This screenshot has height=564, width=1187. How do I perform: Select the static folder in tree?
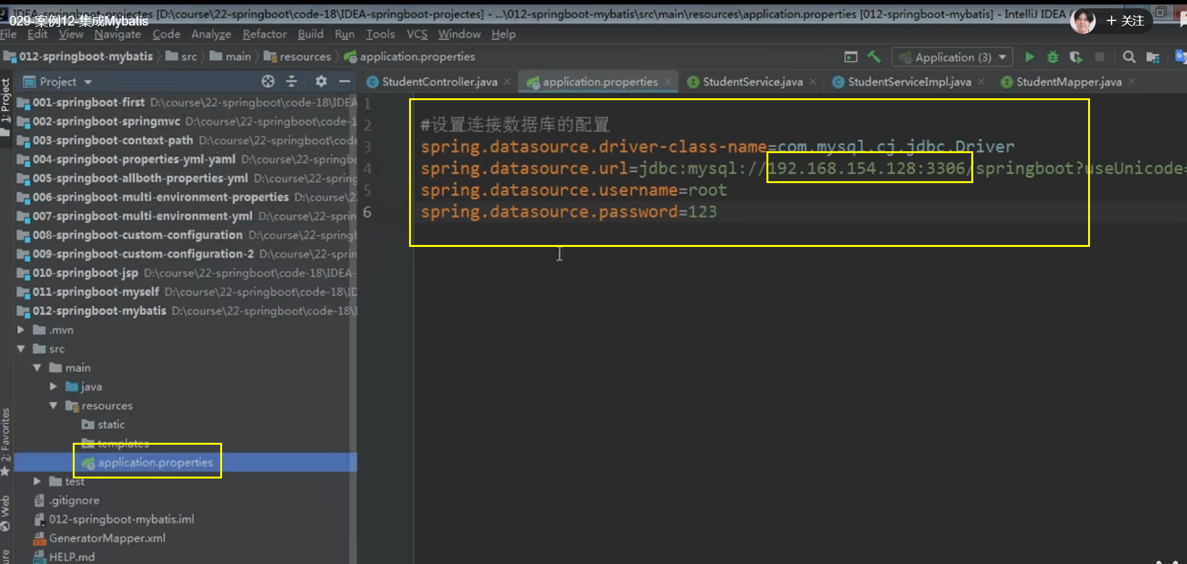click(111, 424)
